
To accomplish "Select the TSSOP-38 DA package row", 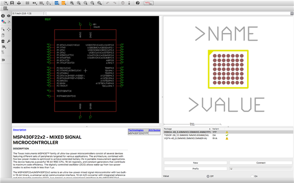I will pos(228,135).
